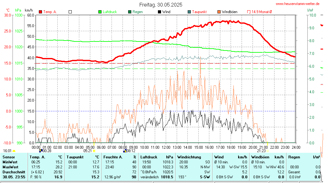Click the moon icon at 00:28
Image resolution: width=324 pixels, height=183 pixels.
tap(41, 151)
